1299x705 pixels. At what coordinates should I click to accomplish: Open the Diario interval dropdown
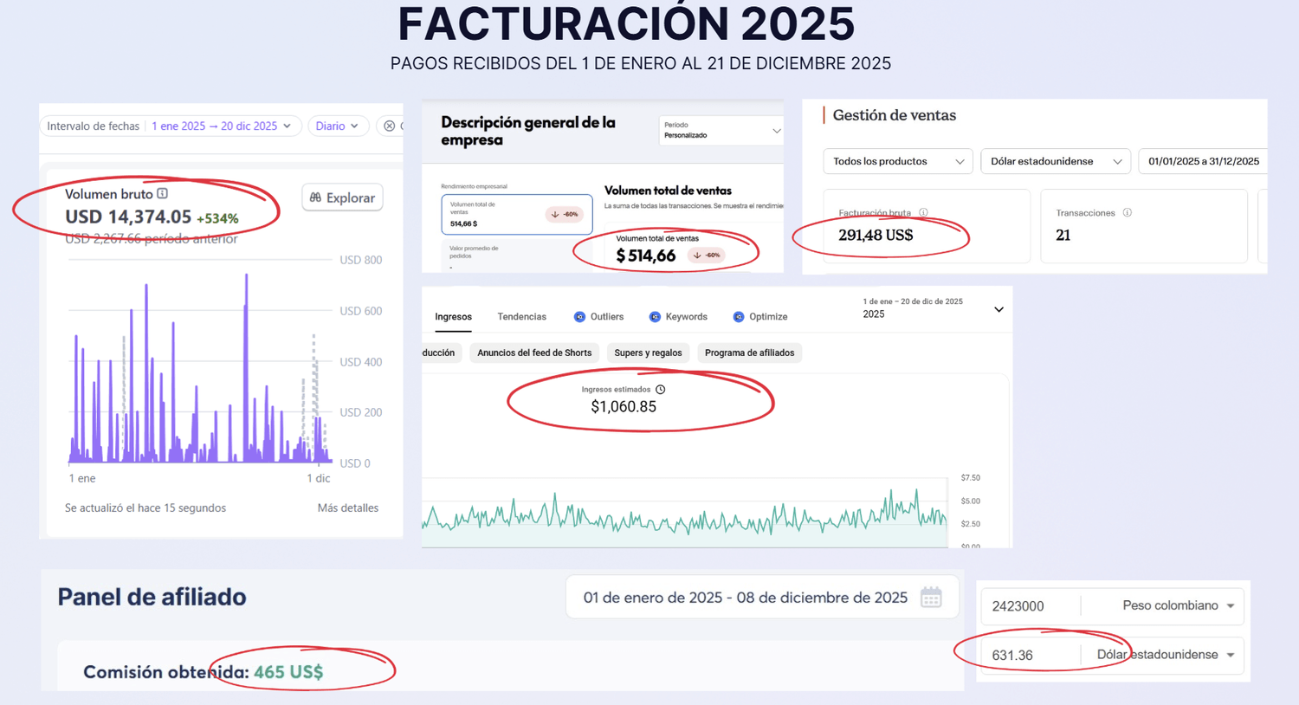tap(337, 126)
